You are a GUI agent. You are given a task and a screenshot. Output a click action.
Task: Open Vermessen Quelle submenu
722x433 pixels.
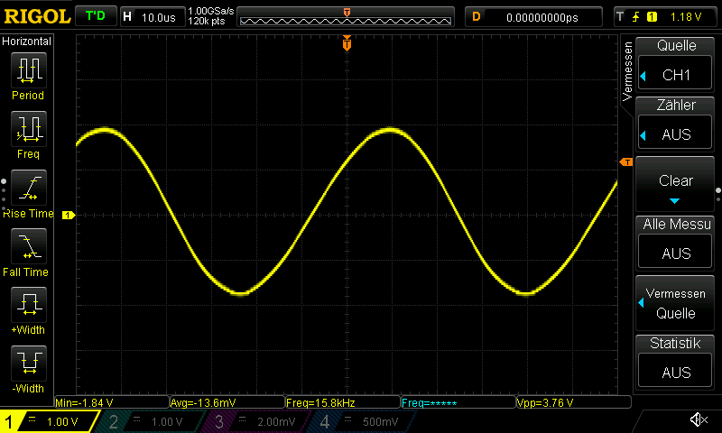[676, 303]
